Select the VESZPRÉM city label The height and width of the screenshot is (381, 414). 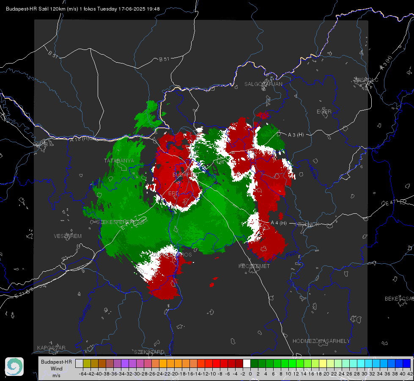point(68,236)
